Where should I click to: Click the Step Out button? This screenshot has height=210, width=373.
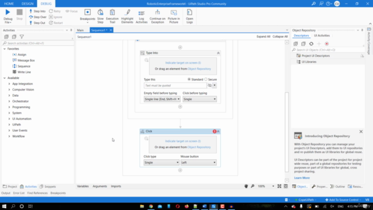tap(37, 23)
